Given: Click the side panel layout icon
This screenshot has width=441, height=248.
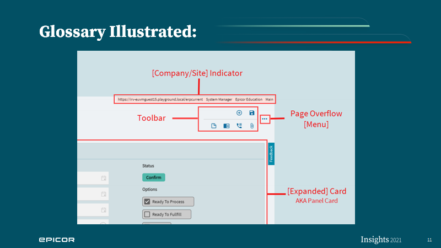Looking at the screenshot, I should click(x=227, y=126).
